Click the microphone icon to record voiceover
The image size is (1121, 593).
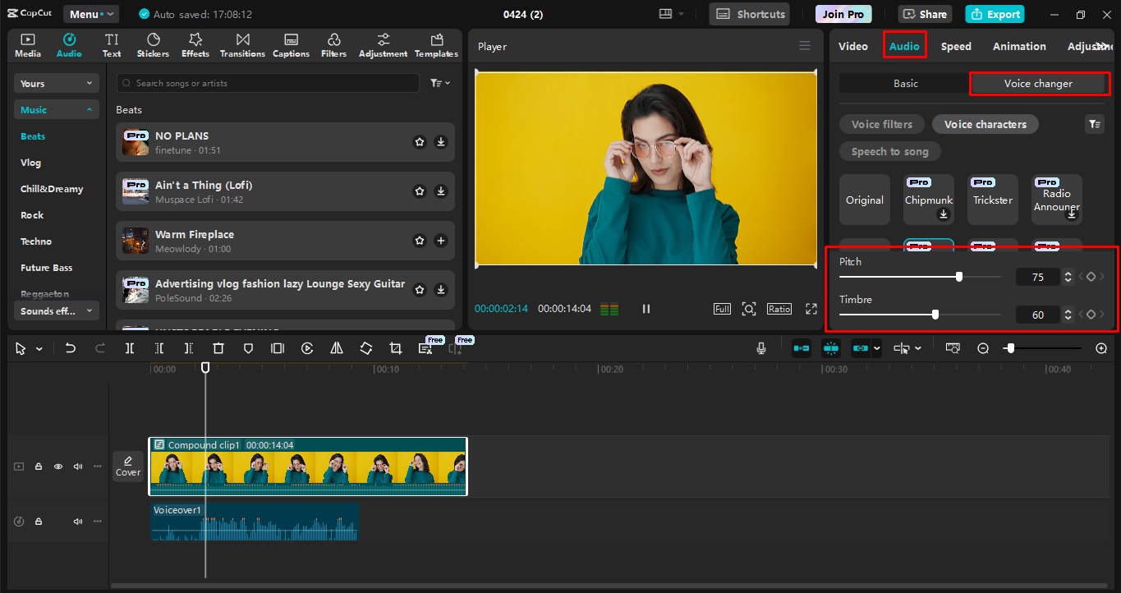tap(760, 348)
